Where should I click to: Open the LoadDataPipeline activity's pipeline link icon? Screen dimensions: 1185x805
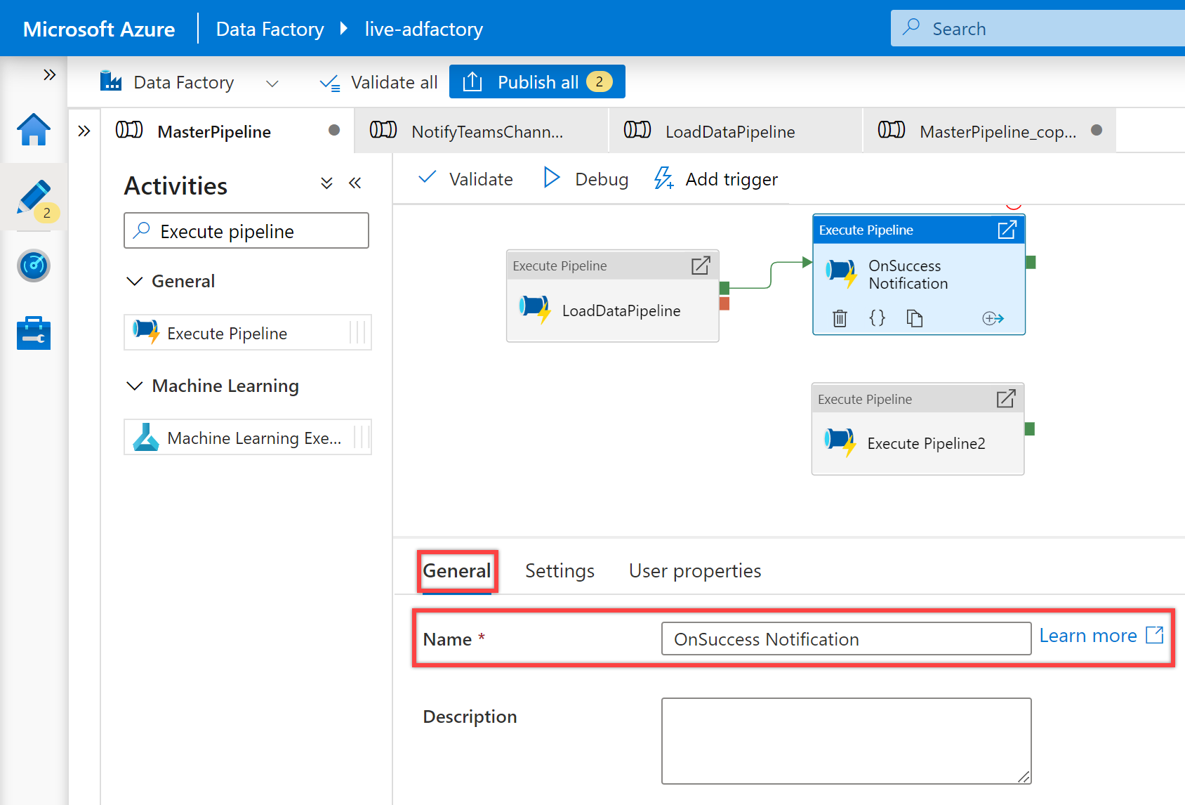pos(701,266)
